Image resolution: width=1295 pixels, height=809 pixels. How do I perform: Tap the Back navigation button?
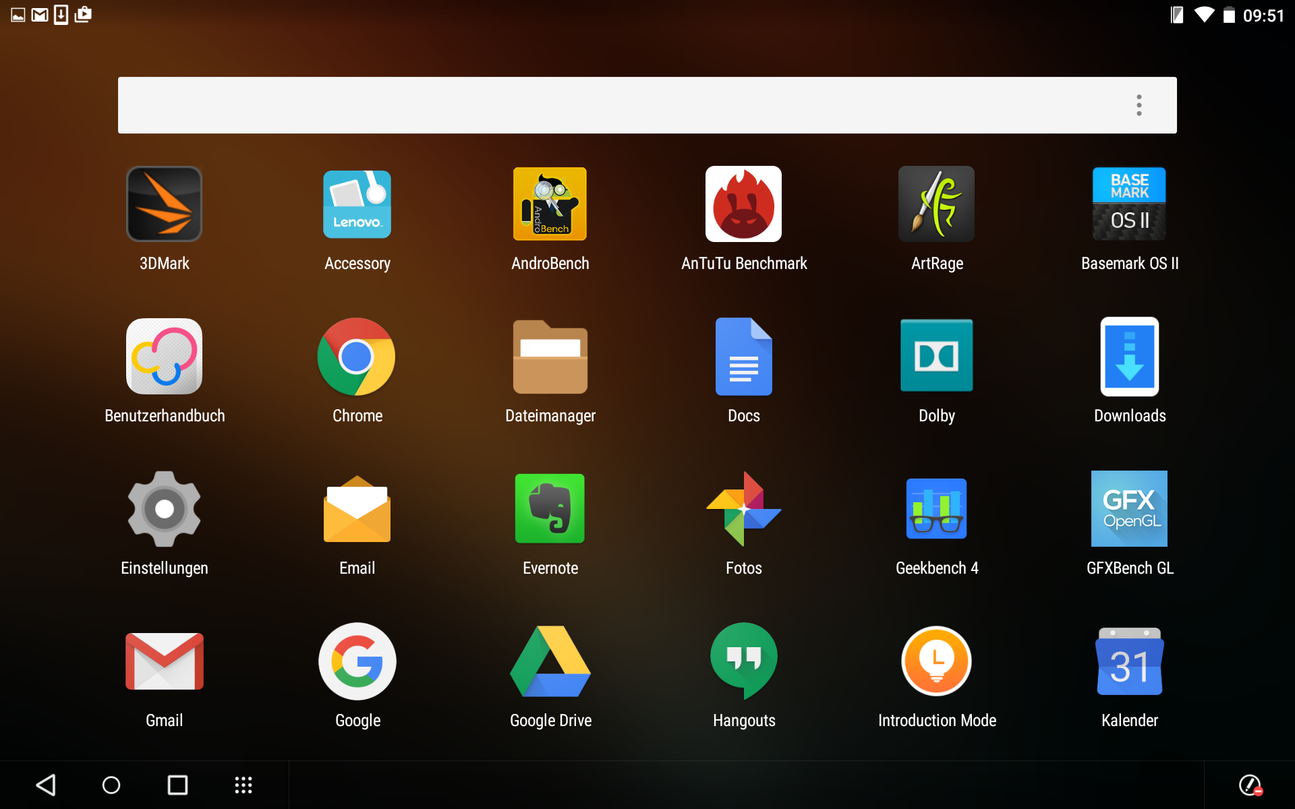tap(46, 785)
